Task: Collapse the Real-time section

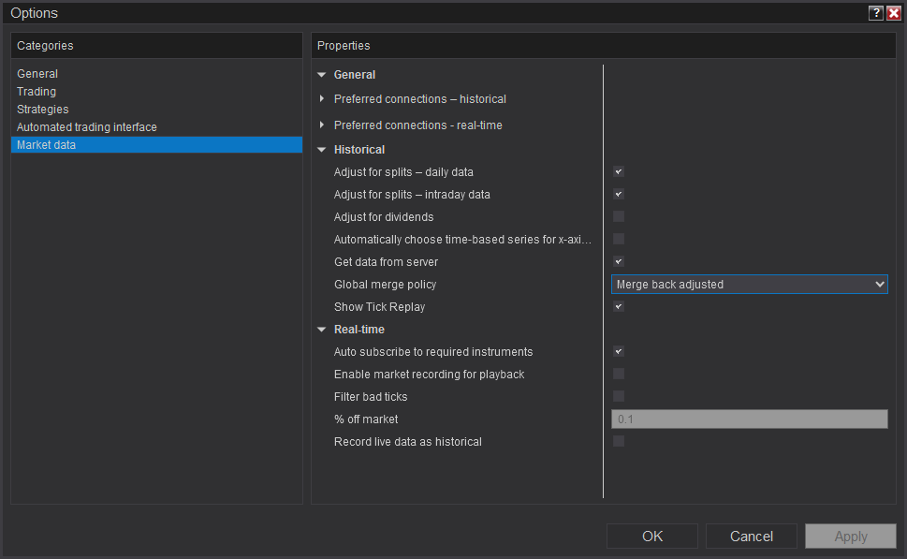Action: [322, 330]
